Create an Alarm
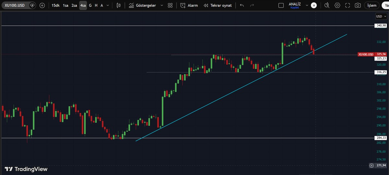The image size is (389, 175). coord(189,6)
